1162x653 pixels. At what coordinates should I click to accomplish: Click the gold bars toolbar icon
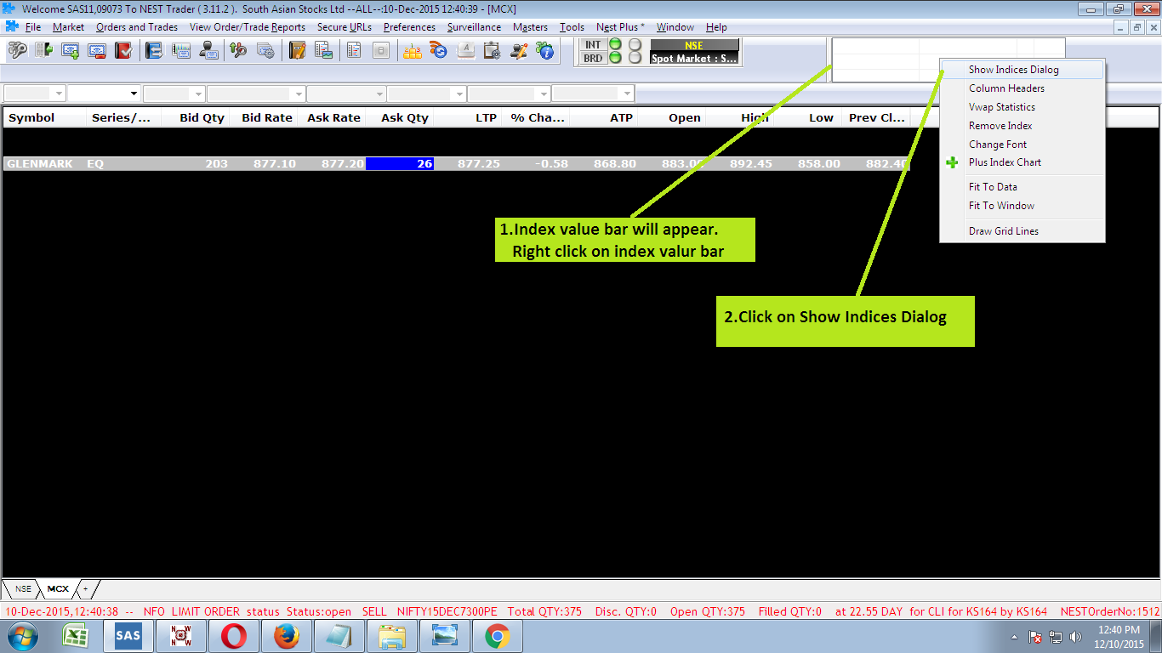[x=413, y=51]
